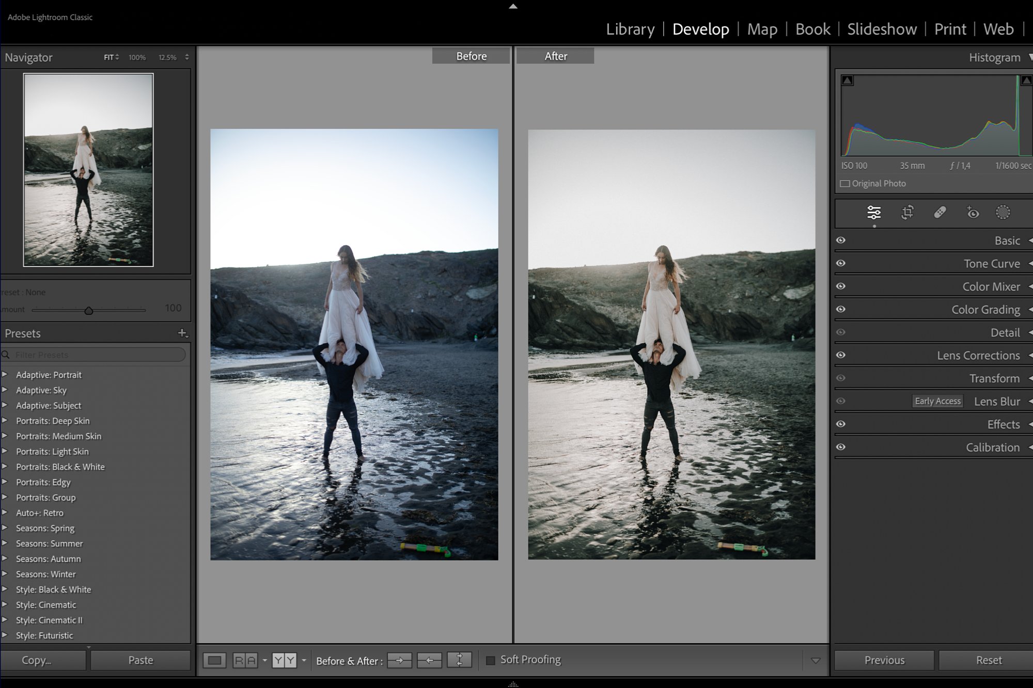Select the Crop overlay tool
This screenshot has width=1033, height=688.
pyautogui.click(x=907, y=213)
